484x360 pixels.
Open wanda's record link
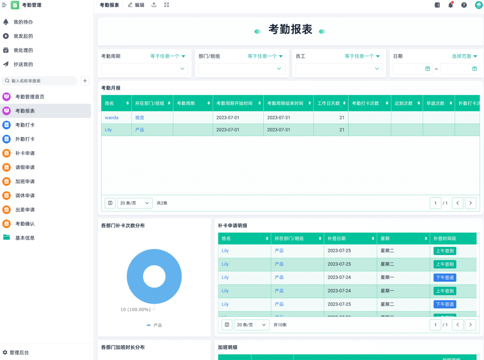coord(111,118)
